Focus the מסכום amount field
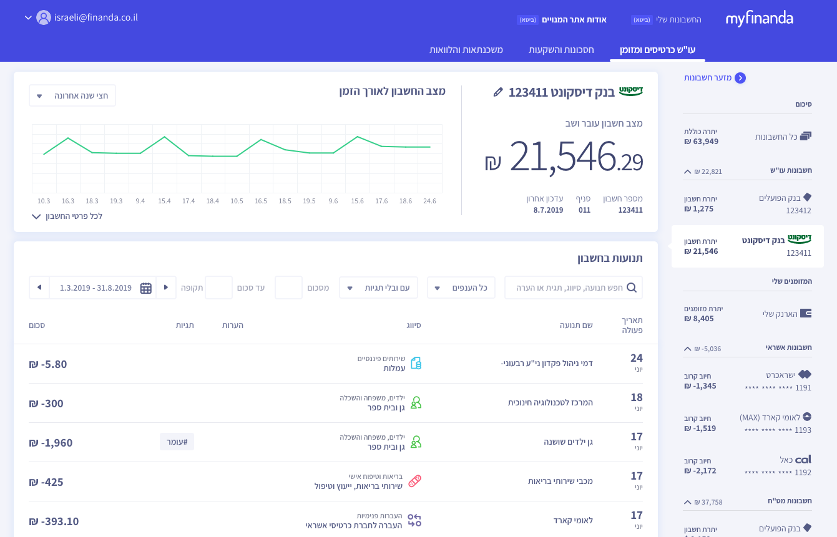The width and height of the screenshot is (837, 537). tap(289, 288)
